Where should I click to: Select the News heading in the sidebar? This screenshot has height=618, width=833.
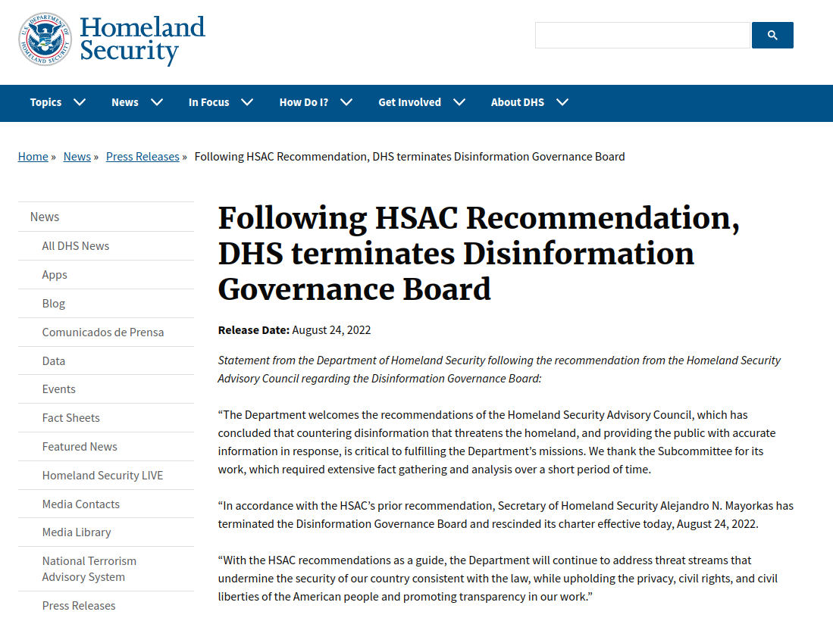coord(105,217)
